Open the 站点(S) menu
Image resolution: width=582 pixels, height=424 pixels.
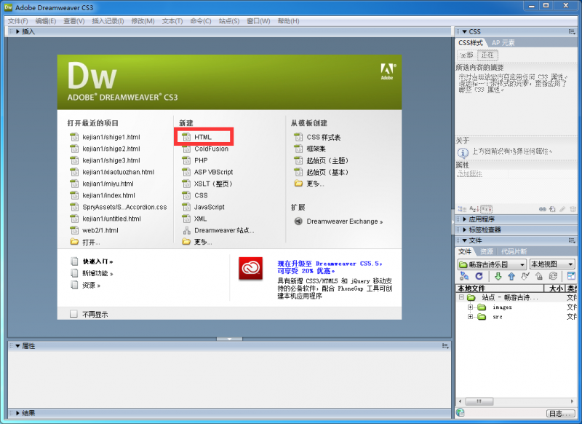coord(229,21)
